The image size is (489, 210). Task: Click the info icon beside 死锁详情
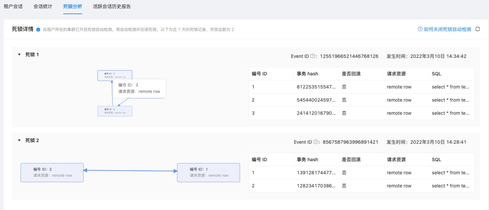(x=38, y=30)
